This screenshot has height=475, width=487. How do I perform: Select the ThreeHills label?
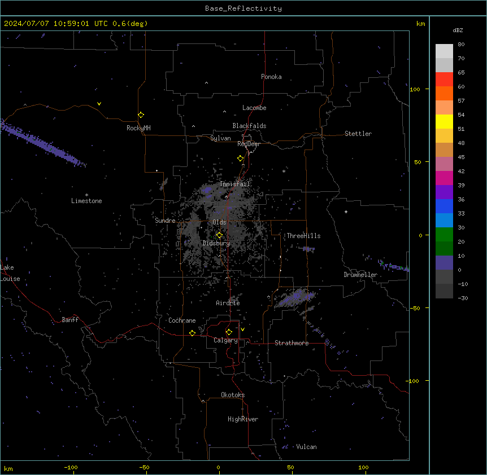click(303, 236)
